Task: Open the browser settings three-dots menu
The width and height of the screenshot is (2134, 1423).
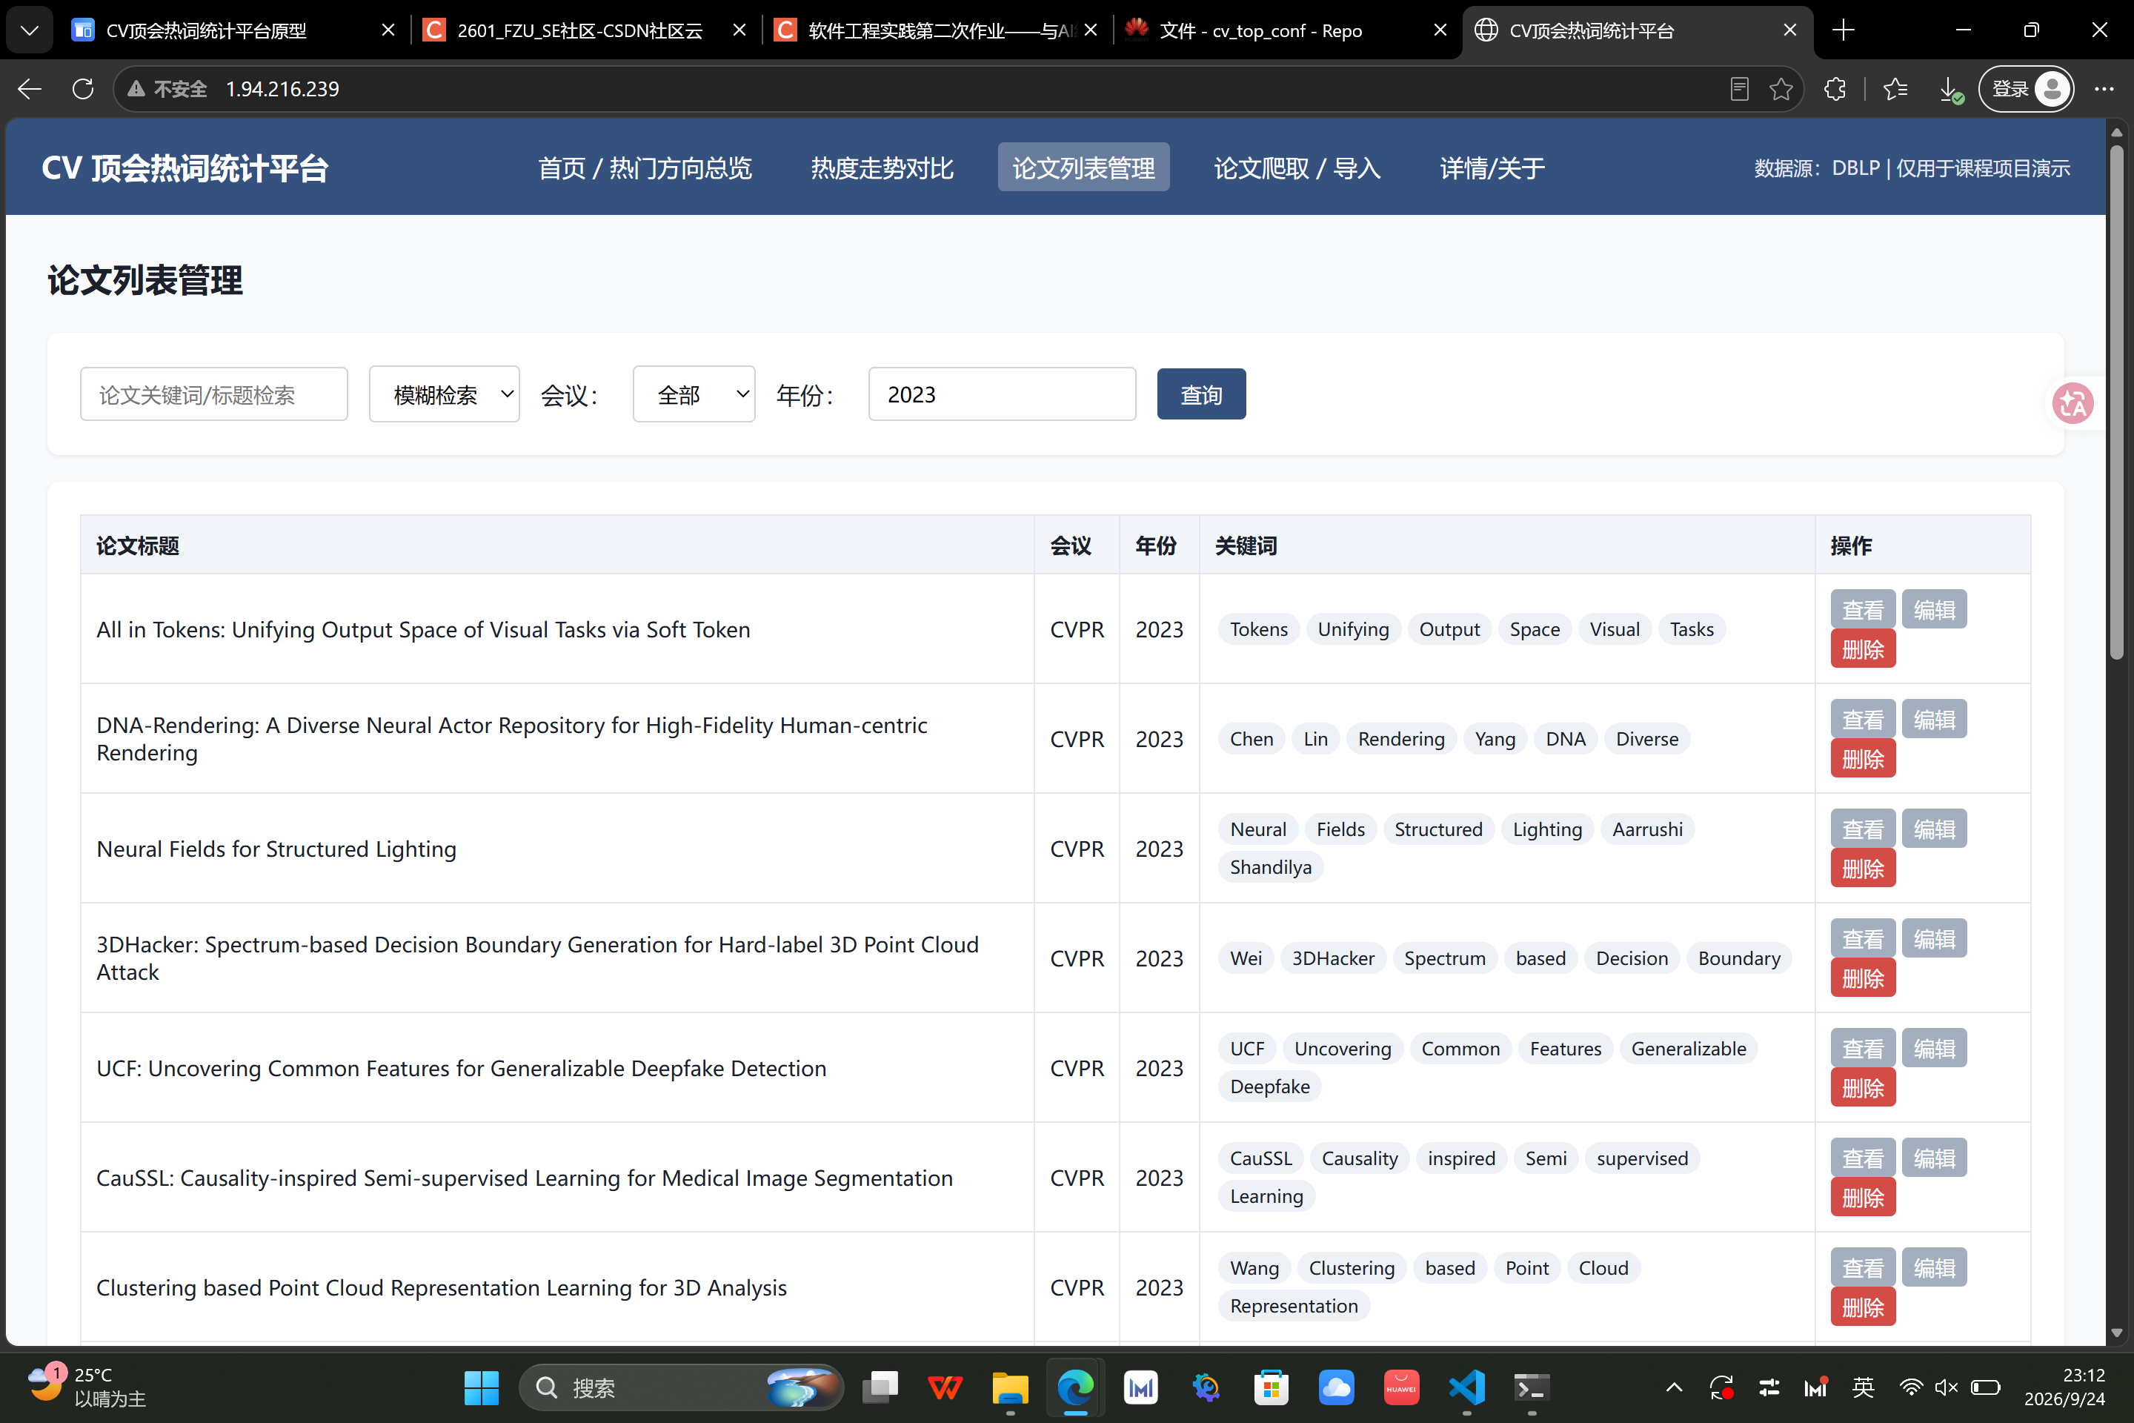Action: (2104, 89)
